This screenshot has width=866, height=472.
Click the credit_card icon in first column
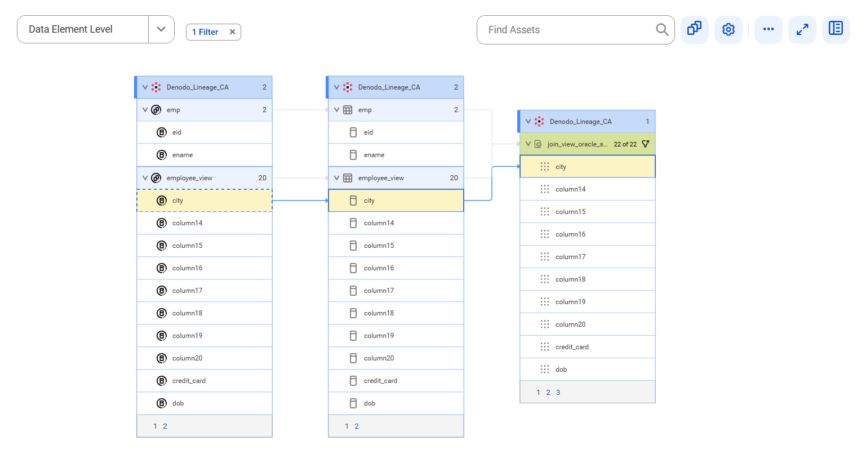pos(162,381)
